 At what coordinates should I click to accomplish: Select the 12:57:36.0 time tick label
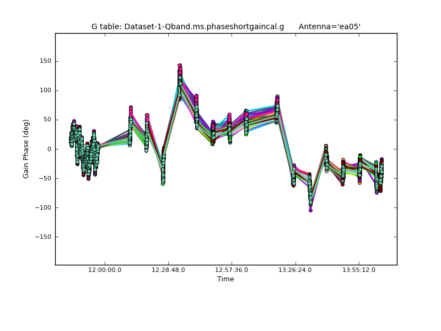(x=232, y=270)
